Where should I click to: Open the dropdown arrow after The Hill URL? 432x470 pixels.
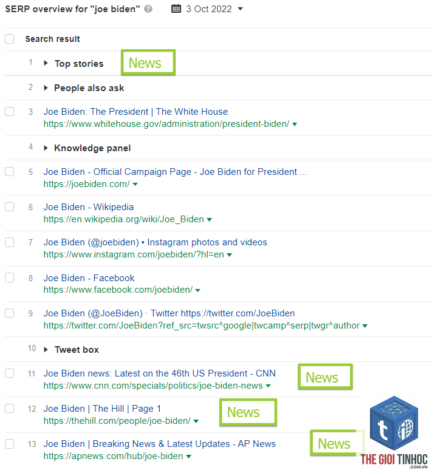196,421
